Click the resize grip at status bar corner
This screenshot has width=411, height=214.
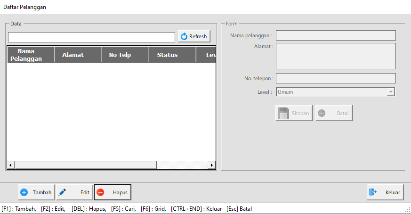point(408,210)
